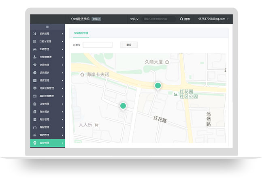
Task: Click the 车辆管理 car icon
Action: [x=35, y=49]
